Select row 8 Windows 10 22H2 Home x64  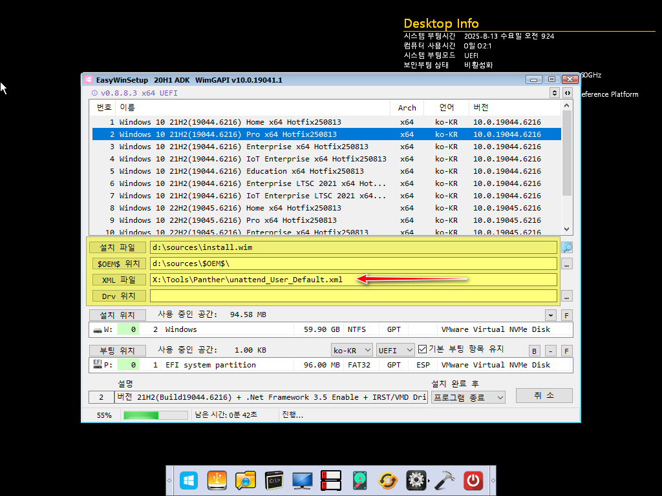(x=326, y=207)
